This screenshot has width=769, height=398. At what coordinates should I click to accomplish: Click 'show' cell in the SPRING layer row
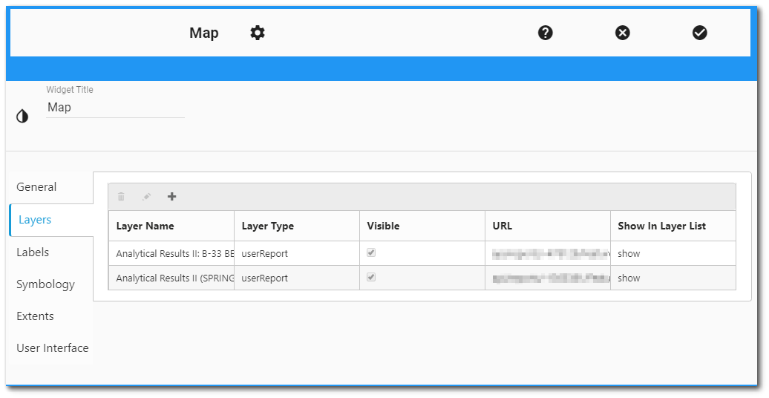629,278
